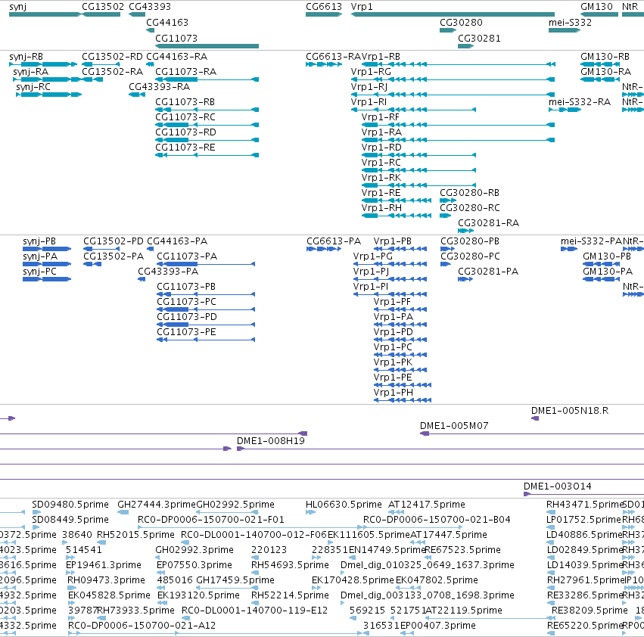The width and height of the screenshot is (644, 637).
Task: Click protein CG43393-PA
Action: point(168,272)
